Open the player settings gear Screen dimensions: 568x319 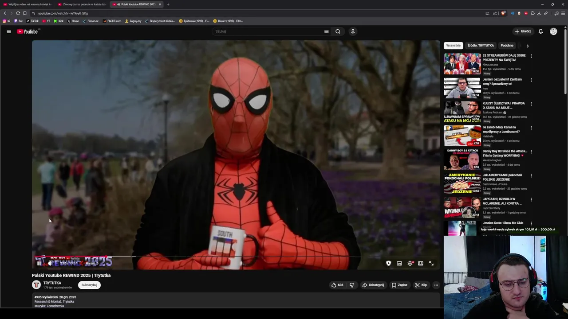[410, 263]
